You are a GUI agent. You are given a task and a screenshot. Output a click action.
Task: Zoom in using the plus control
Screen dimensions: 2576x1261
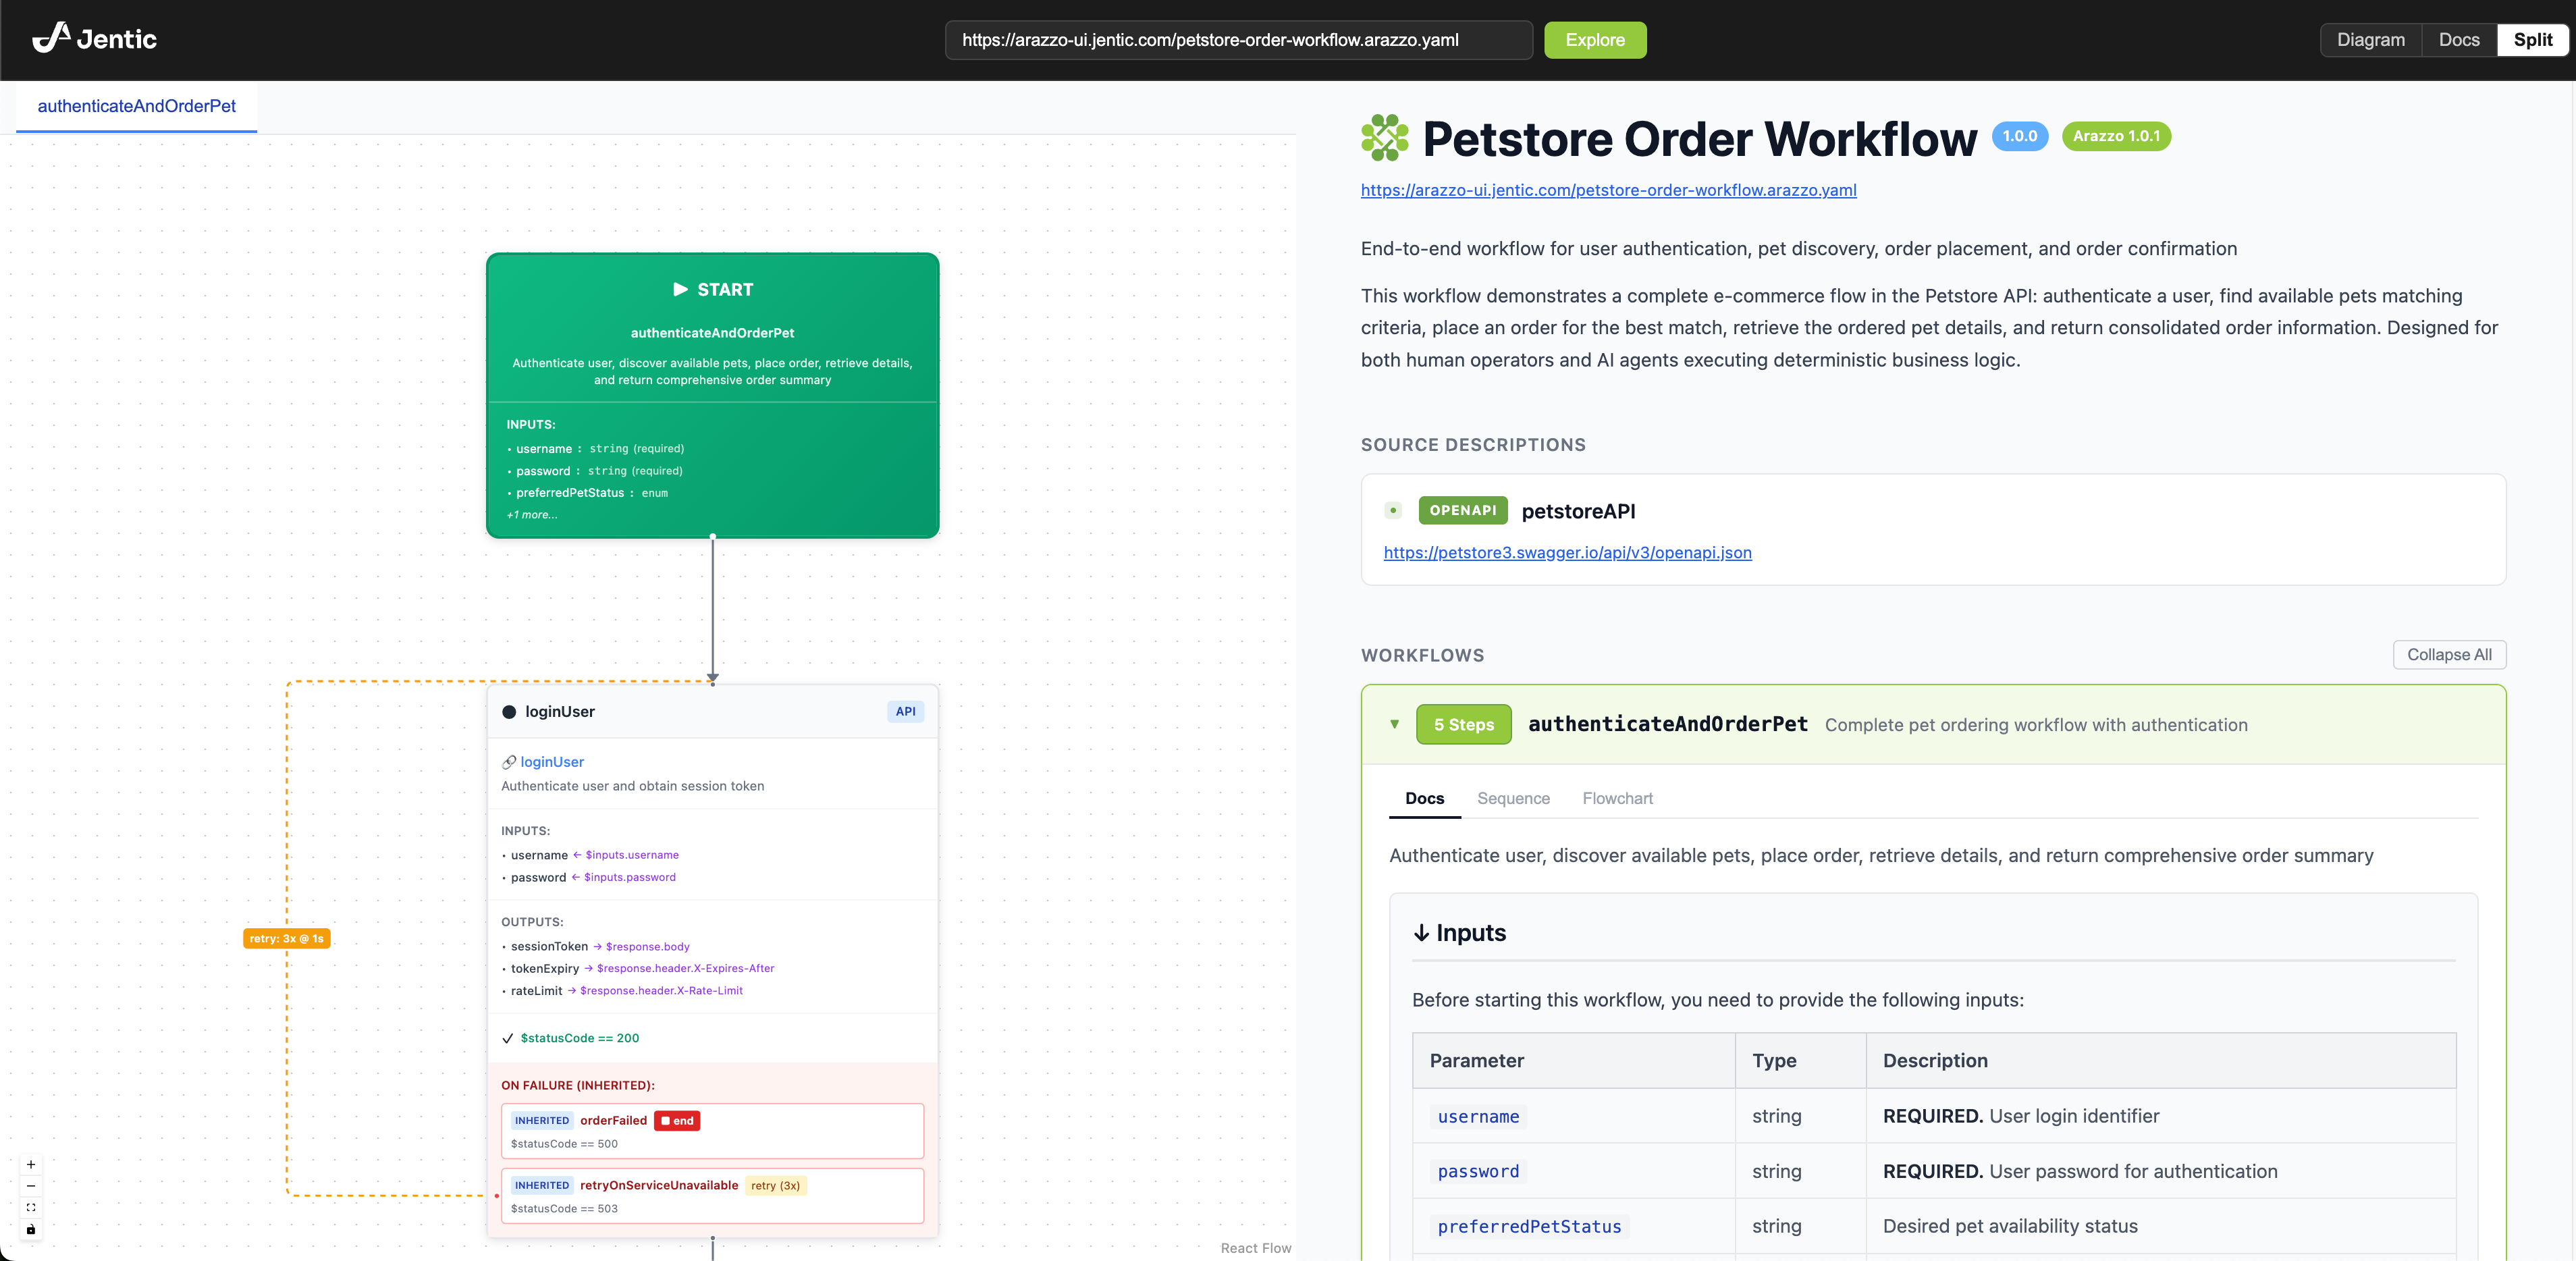point(31,1164)
